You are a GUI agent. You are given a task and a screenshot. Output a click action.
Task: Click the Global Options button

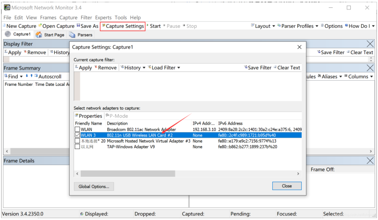coord(94,186)
